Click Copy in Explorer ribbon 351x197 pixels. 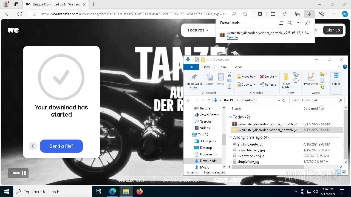pos(209,80)
